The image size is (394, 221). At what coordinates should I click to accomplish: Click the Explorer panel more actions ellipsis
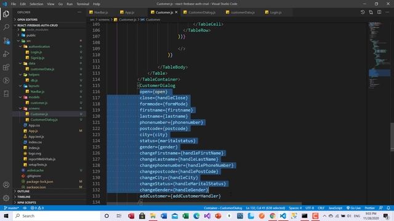tap(79, 12)
